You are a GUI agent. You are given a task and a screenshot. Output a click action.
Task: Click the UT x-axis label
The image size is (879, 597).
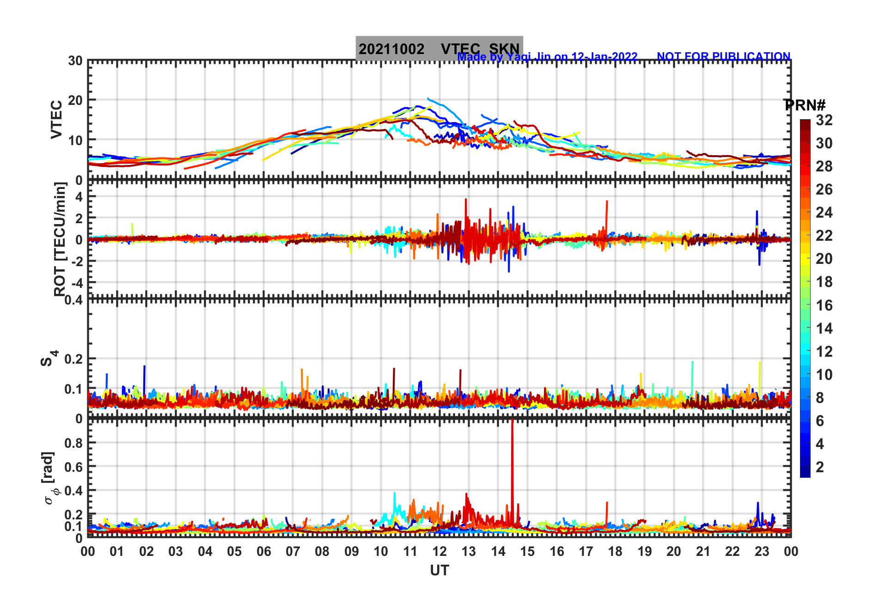click(x=439, y=571)
